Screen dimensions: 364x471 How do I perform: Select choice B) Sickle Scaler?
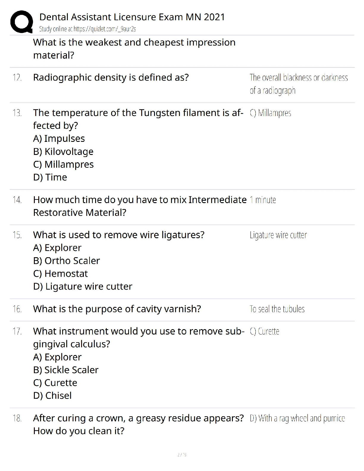click(66, 370)
